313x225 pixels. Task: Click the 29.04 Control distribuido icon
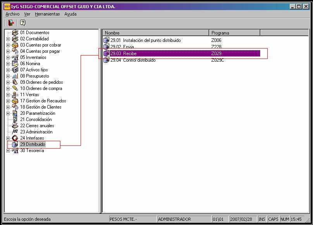click(x=107, y=60)
